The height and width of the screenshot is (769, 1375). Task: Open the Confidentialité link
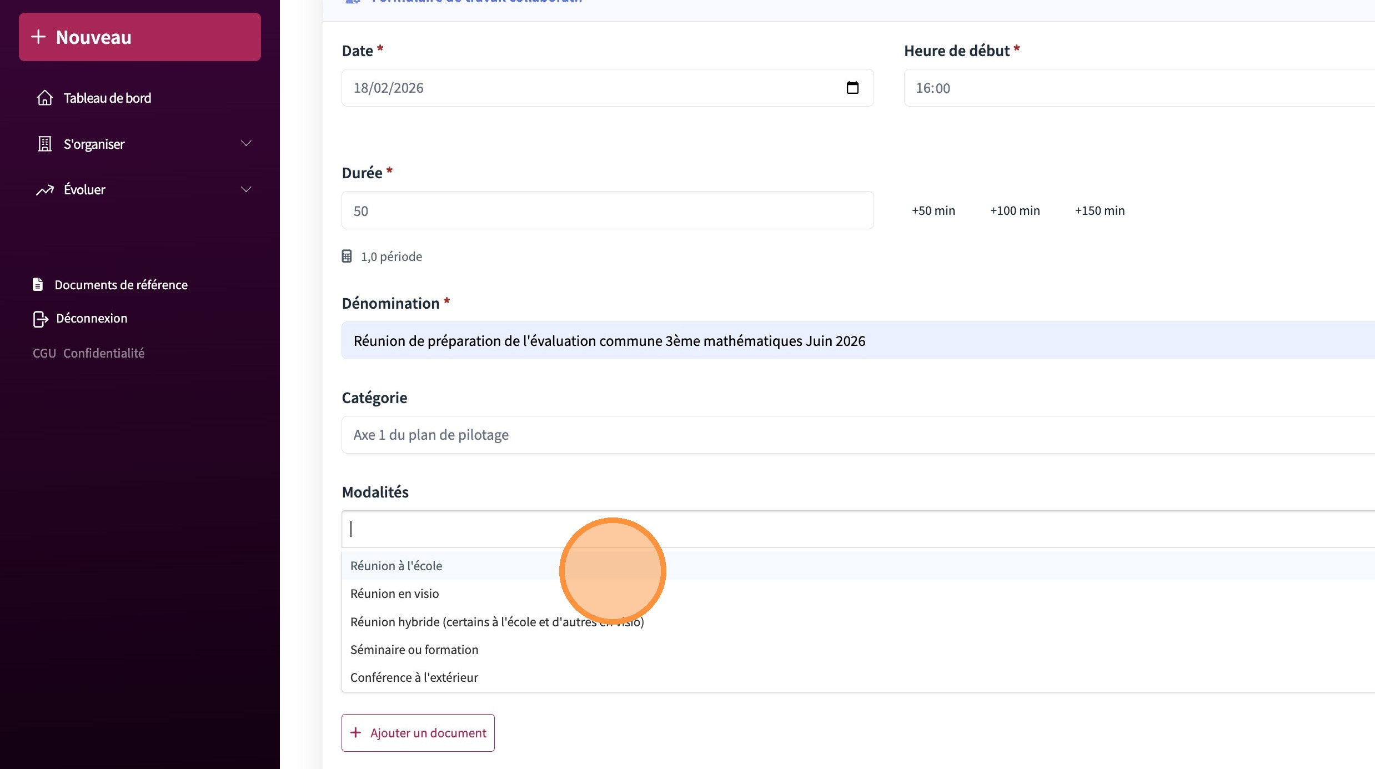(104, 353)
